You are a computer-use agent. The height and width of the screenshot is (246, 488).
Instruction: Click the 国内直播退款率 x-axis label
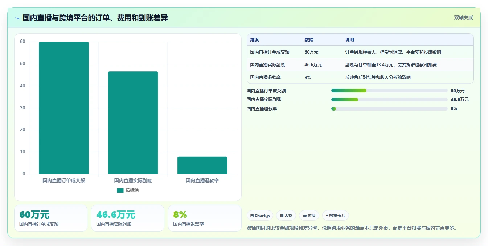pos(202,180)
